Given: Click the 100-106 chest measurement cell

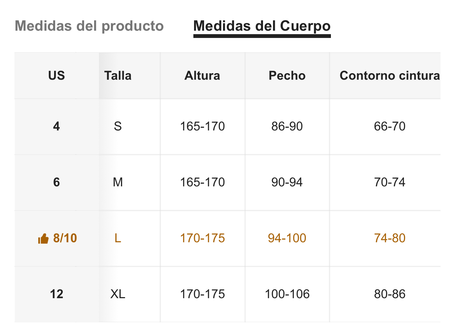Looking at the screenshot, I should (287, 294).
